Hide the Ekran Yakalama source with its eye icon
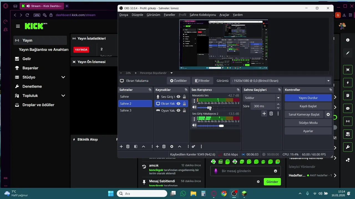 [178, 104]
